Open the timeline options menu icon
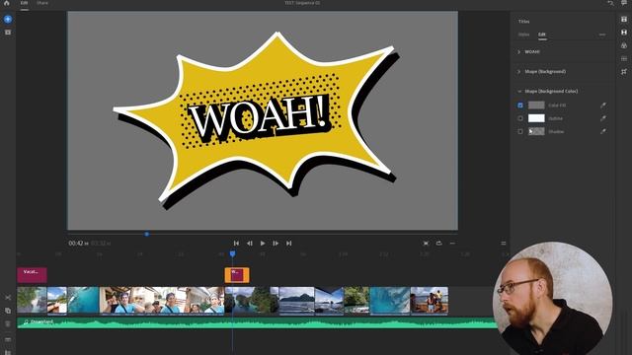The image size is (632, 355). click(x=504, y=244)
